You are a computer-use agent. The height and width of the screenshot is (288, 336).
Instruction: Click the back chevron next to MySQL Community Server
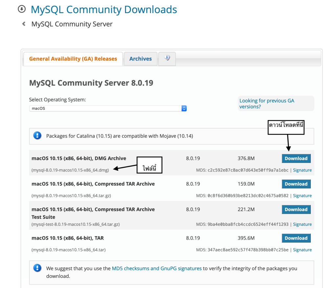[x=24, y=24]
